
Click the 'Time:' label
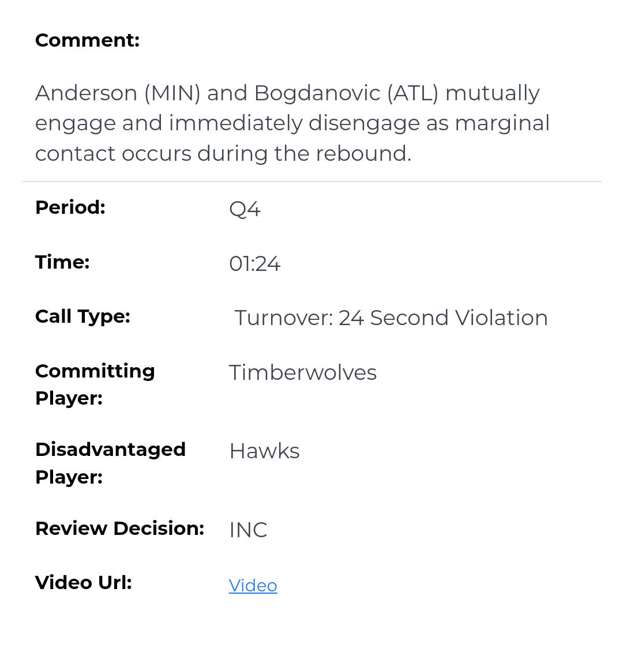point(62,262)
